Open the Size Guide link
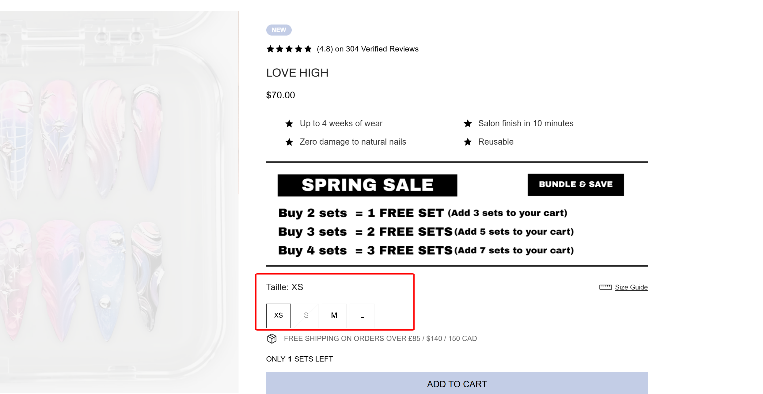The width and height of the screenshot is (763, 394). (631, 287)
